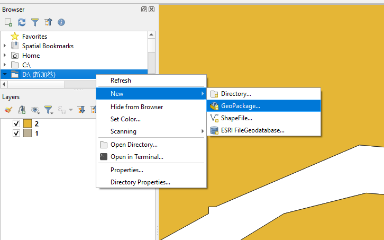Click the Collapse All icon in Browser toolbar
Viewport: 384px width, 240px height.
pos(48,22)
